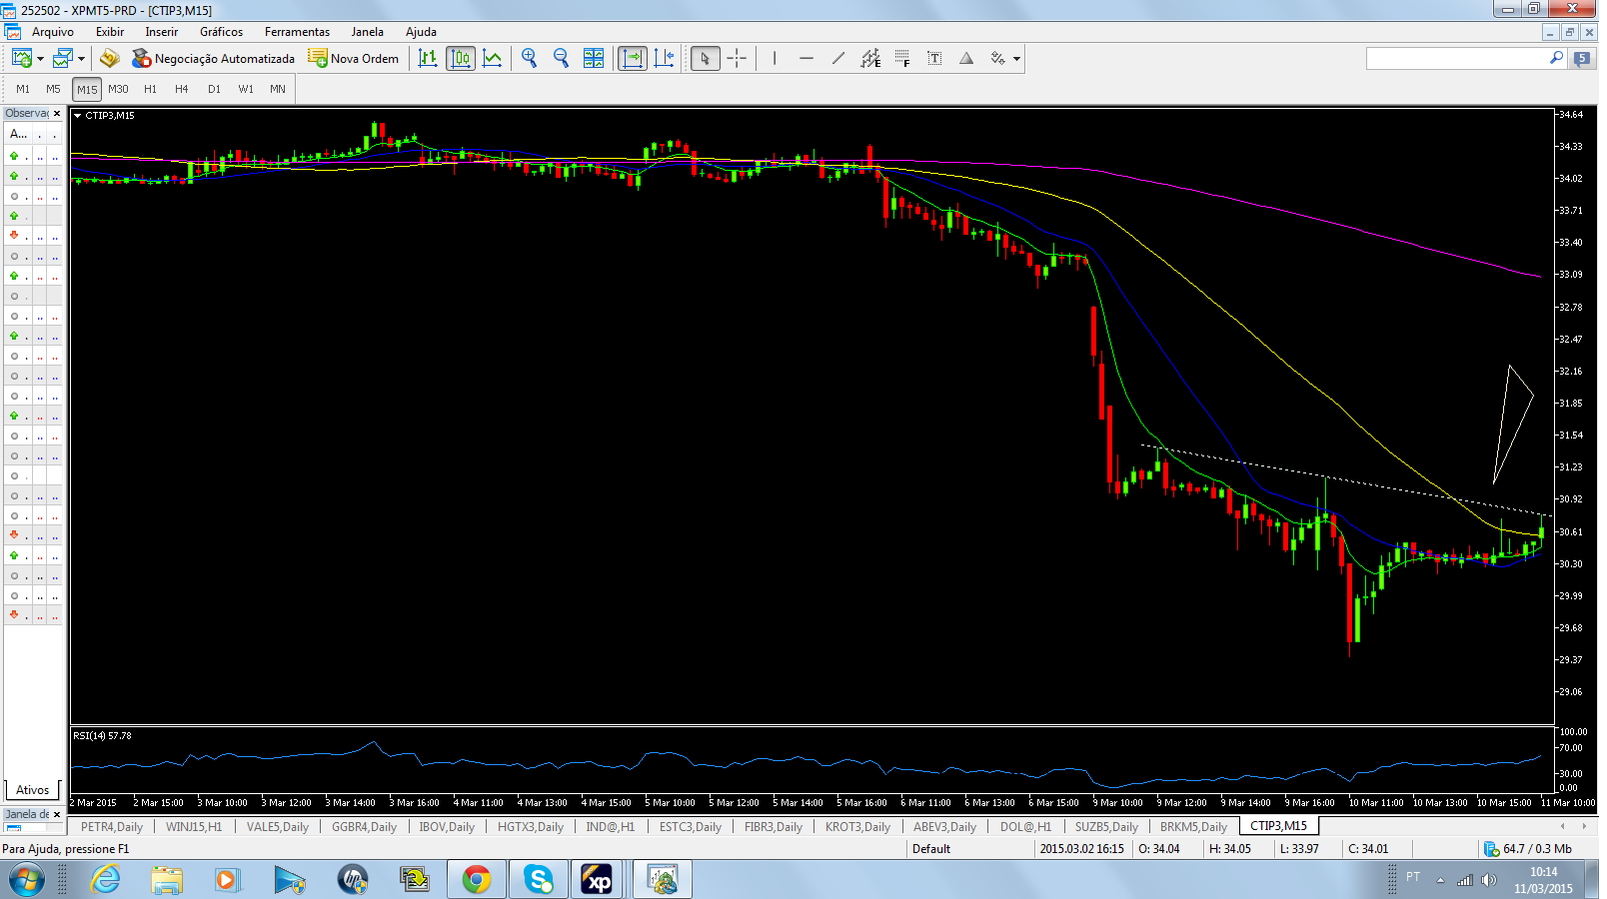
Task: Select the M30 timeframe
Action: 118,89
